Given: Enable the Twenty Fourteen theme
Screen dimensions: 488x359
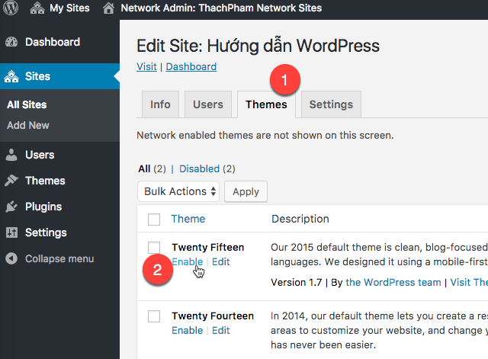Looking at the screenshot, I should [188, 330].
